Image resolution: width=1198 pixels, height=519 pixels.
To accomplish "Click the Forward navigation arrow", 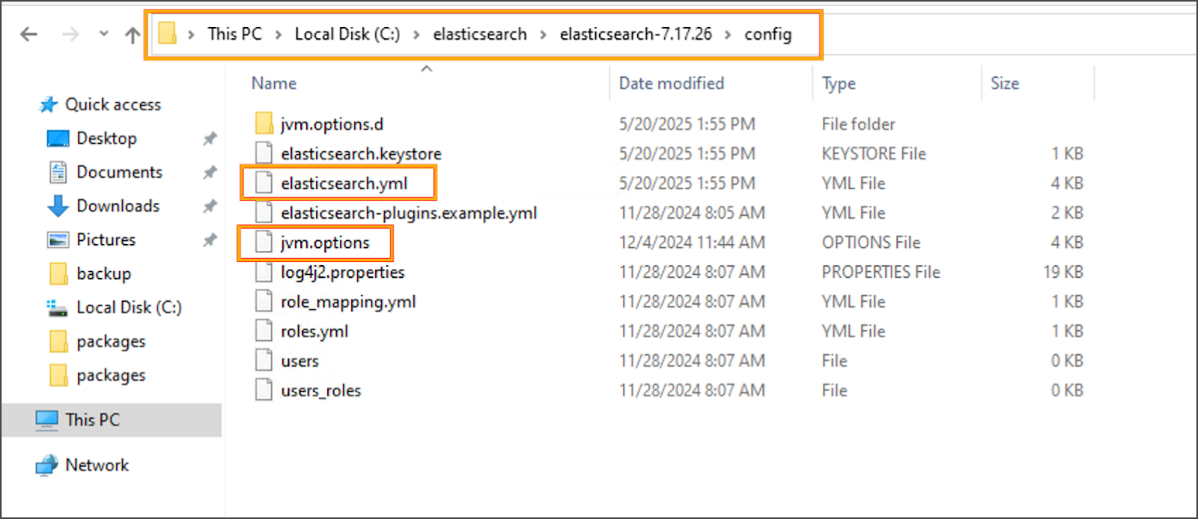I will [x=70, y=34].
